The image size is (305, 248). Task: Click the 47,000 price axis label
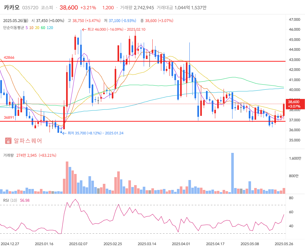coord(294,19)
